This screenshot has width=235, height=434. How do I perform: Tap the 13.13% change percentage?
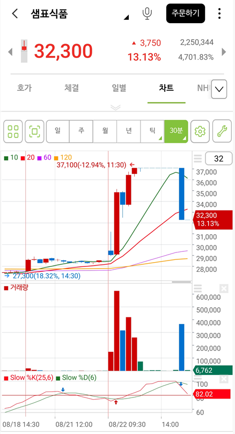click(x=144, y=57)
